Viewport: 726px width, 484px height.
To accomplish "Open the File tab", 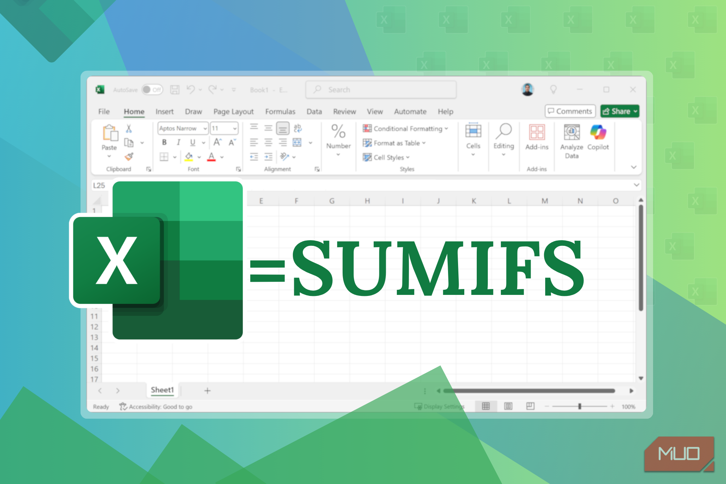I will 104,112.
